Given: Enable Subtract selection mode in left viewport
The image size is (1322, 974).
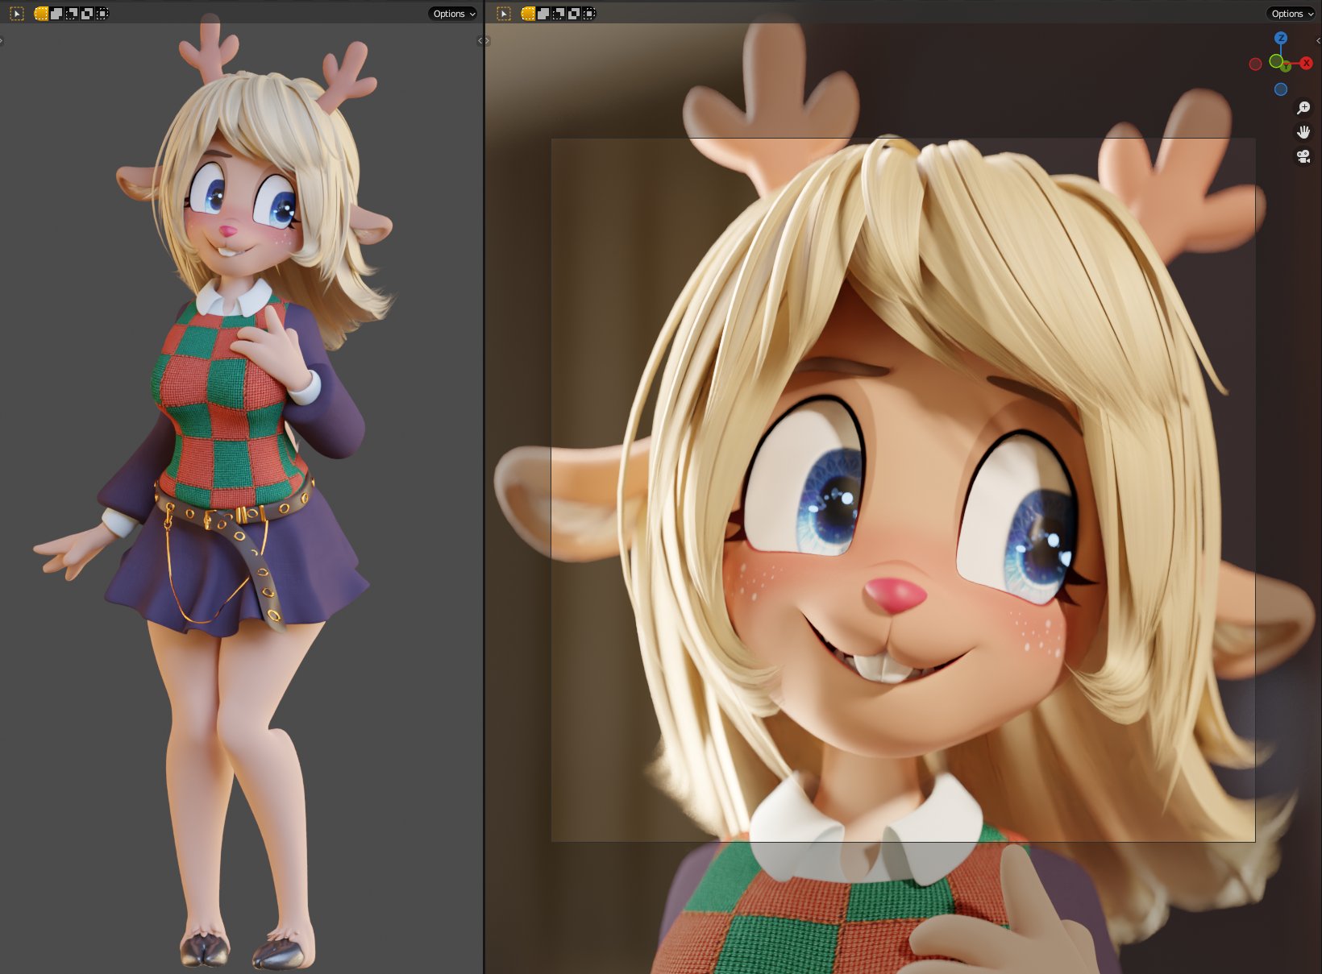Looking at the screenshot, I should coord(72,13).
